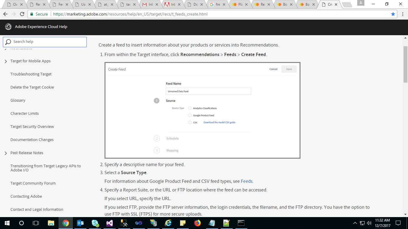Switch to the 'Do' browser tab
The image size is (408, 229).
pos(195,4)
